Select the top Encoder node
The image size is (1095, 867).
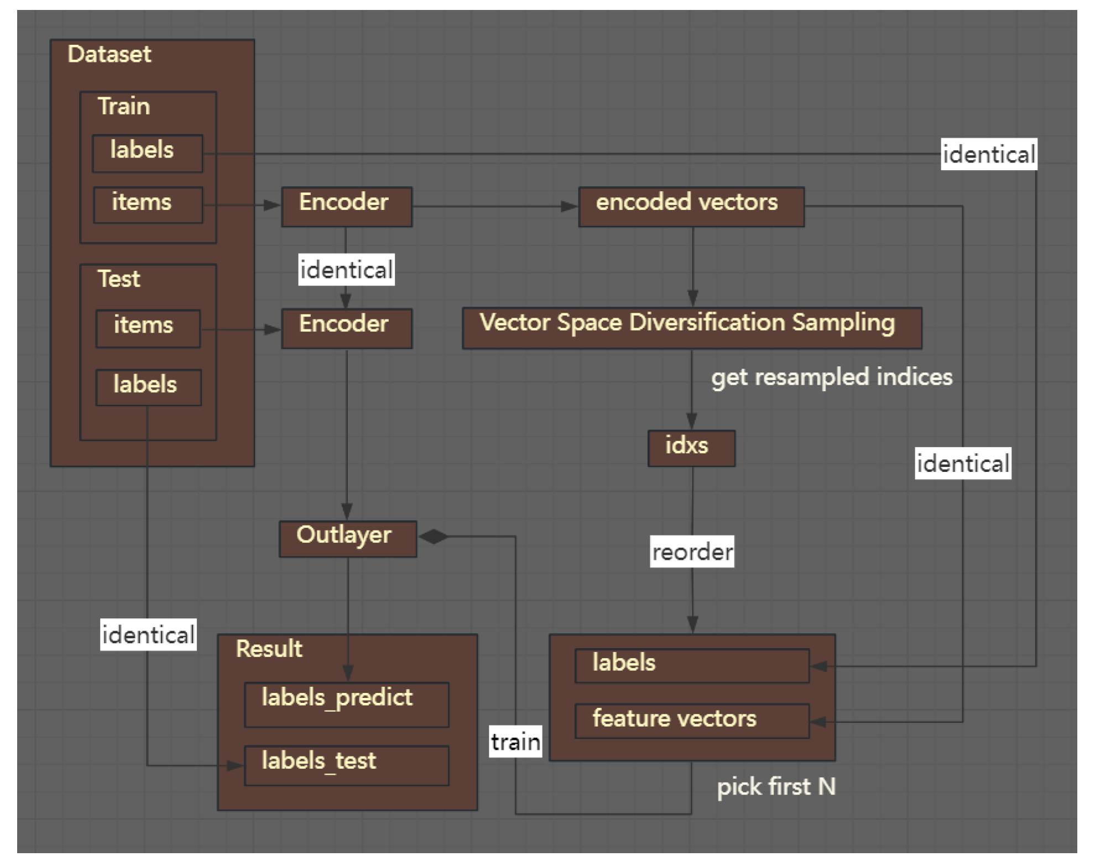click(x=346, y=207)
